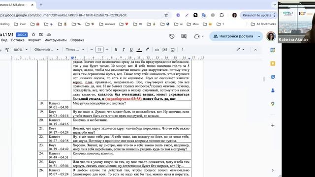Open the Google account avatar in Docs
Viewport: 315px width, 177px height.
pyautogui.click(x=271, y=36)
